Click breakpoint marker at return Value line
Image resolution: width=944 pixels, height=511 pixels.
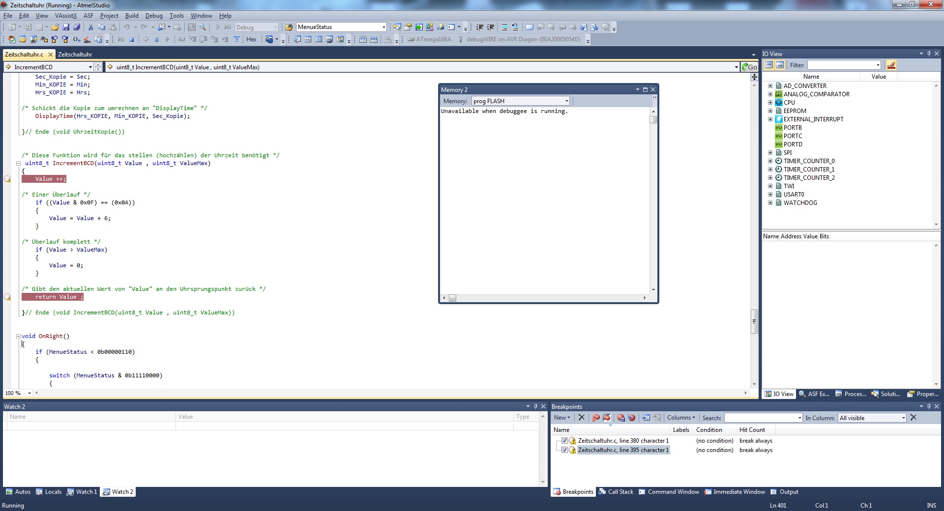point(7,297)
